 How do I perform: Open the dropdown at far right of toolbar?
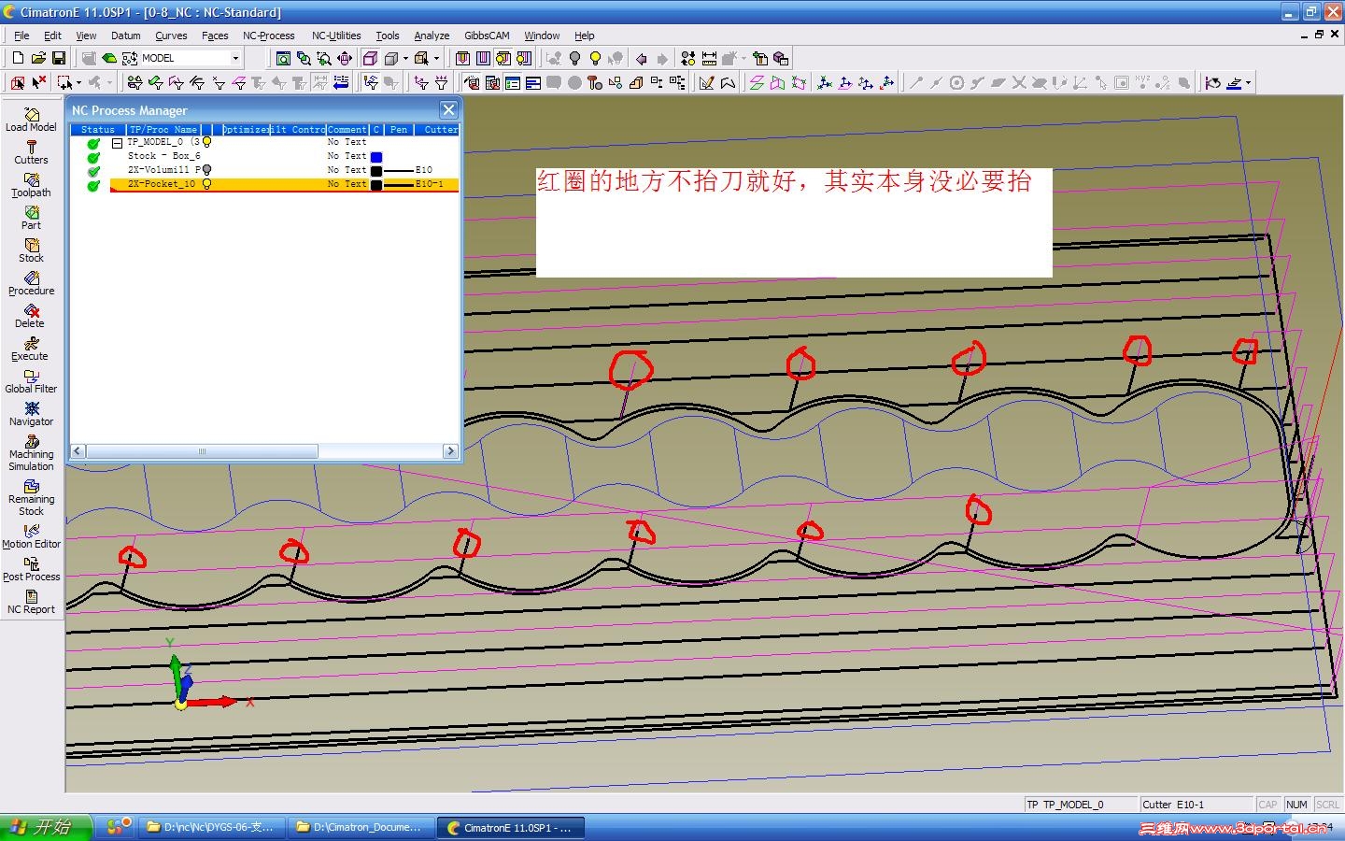pos(1248,83)
